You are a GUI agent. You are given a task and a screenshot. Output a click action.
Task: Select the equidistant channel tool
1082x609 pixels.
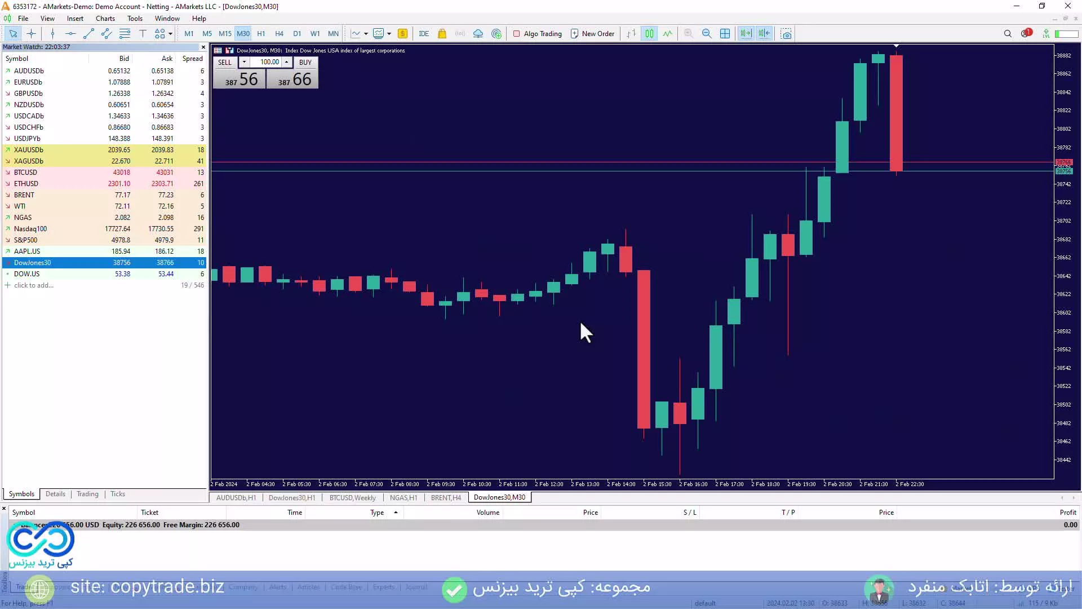click(107, 34)
